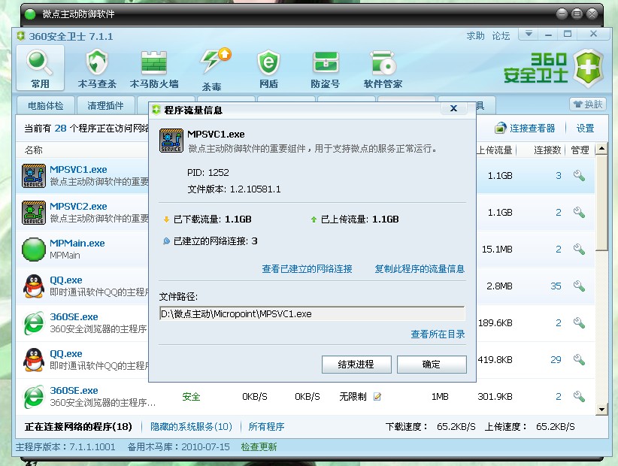
Task: Open the 常用 toolbar section
Action: (40, 68)
